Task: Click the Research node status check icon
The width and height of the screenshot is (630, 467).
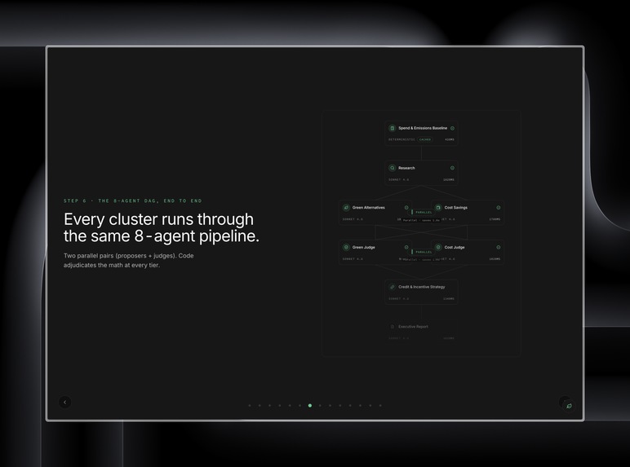Action: tap(452, 168)
